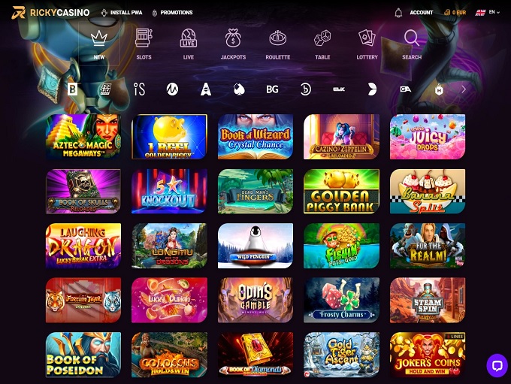Select the Table games dice icon
Screen dimensions: 511x384
(x=322, y=38)
